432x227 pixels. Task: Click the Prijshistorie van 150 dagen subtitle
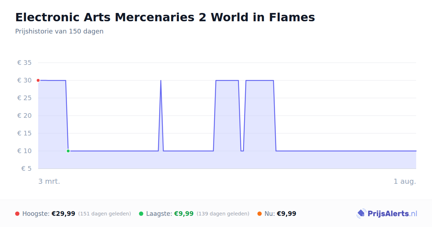[59, 31]
